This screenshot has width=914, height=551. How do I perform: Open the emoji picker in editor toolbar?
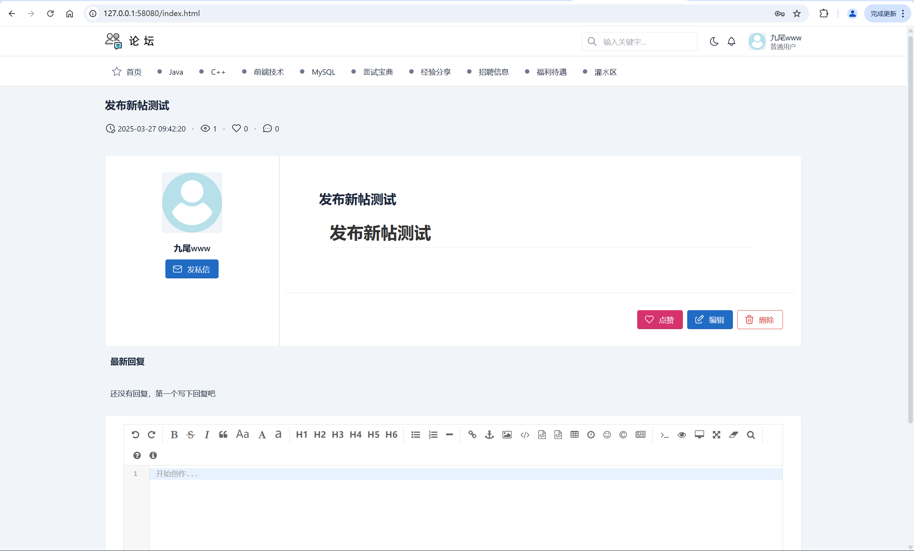pyautogui.click(x=607, y=435)
